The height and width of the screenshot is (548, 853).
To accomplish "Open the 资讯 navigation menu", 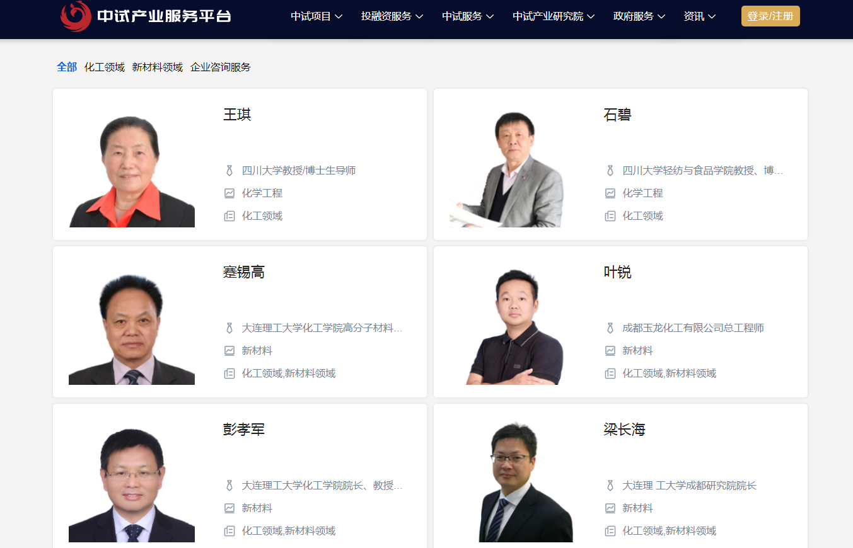I will [700, 16].
